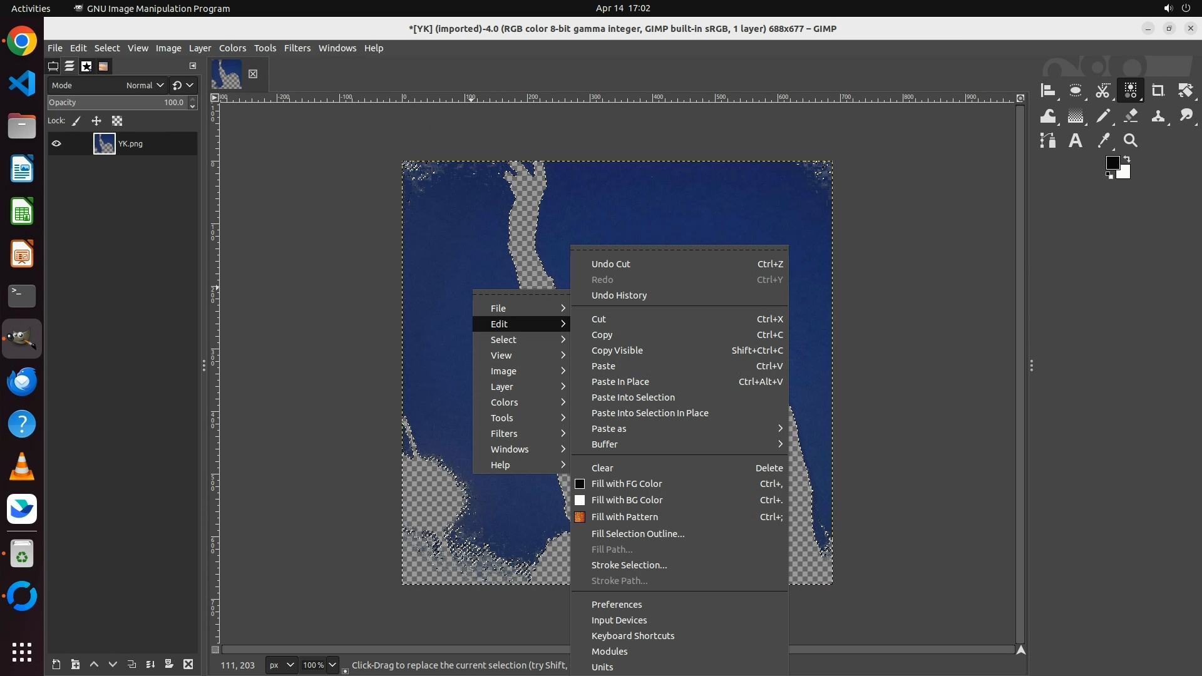Select the Clone stamp tool
Image resolution: width=1202 pixels, height=676 pixels.
pos(1158,116)
